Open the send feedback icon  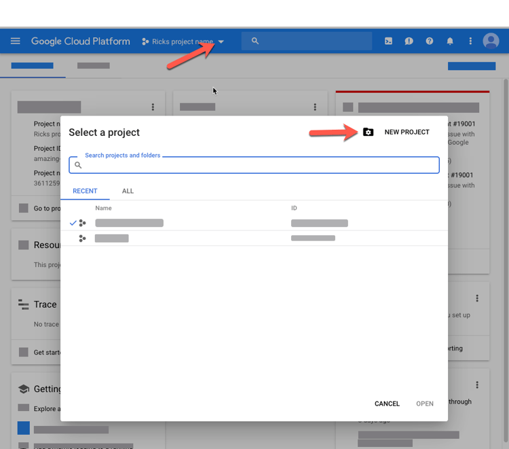pyautogui.click(x=409, y=41)
